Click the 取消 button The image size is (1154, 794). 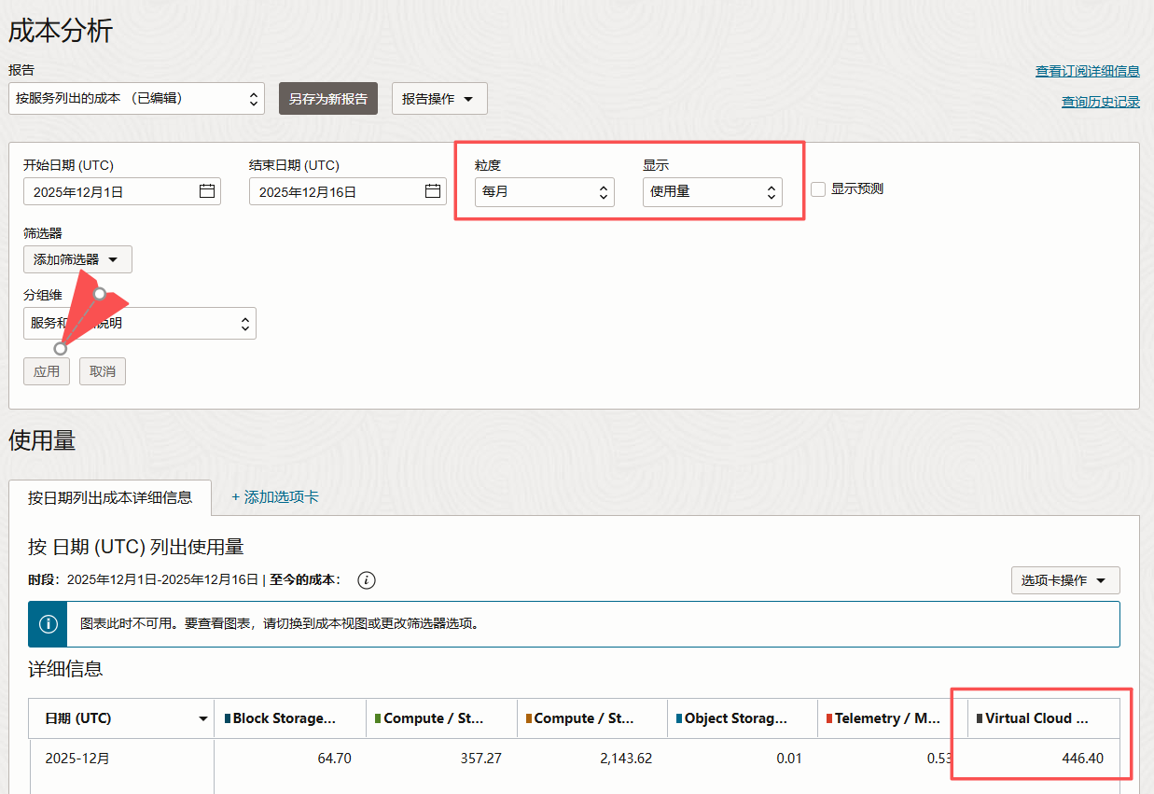pyautogui.click(x=103, y=371)
